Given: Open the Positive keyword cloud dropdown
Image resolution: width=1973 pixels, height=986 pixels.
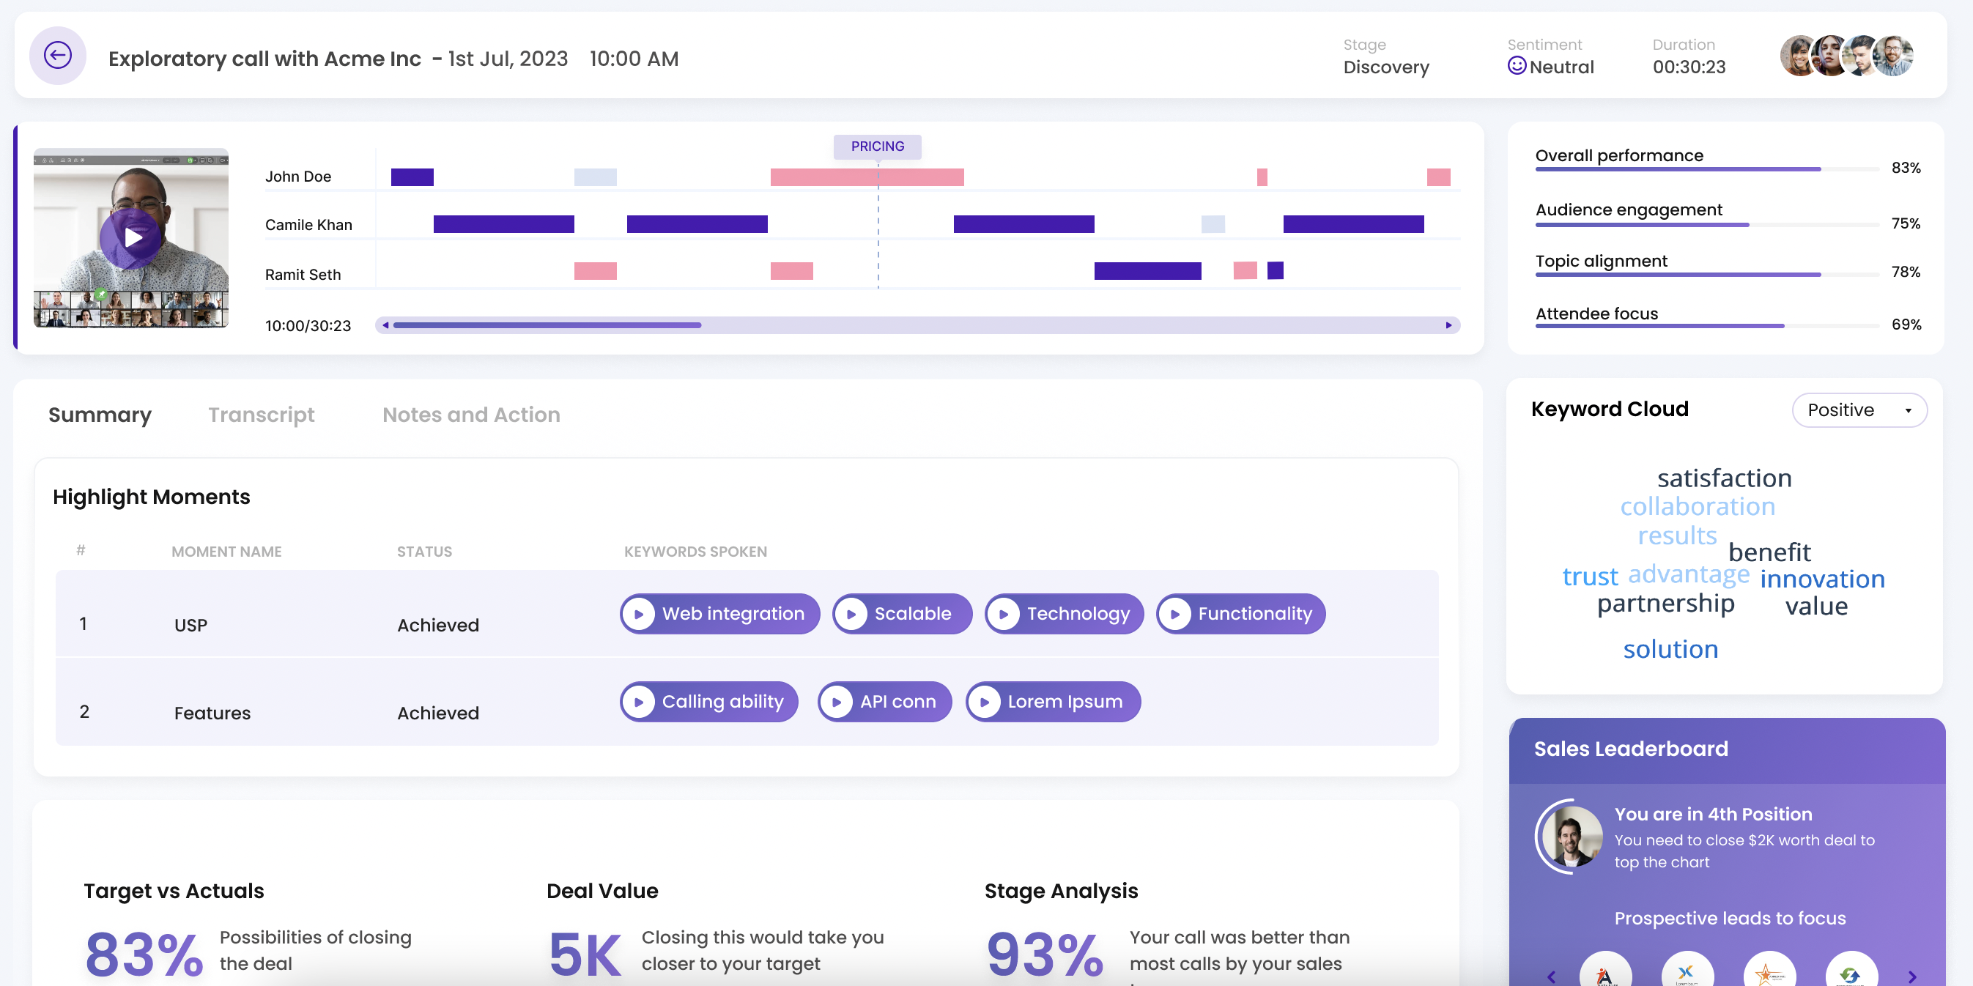Looking at the screenshot, I should [1859, 410].
